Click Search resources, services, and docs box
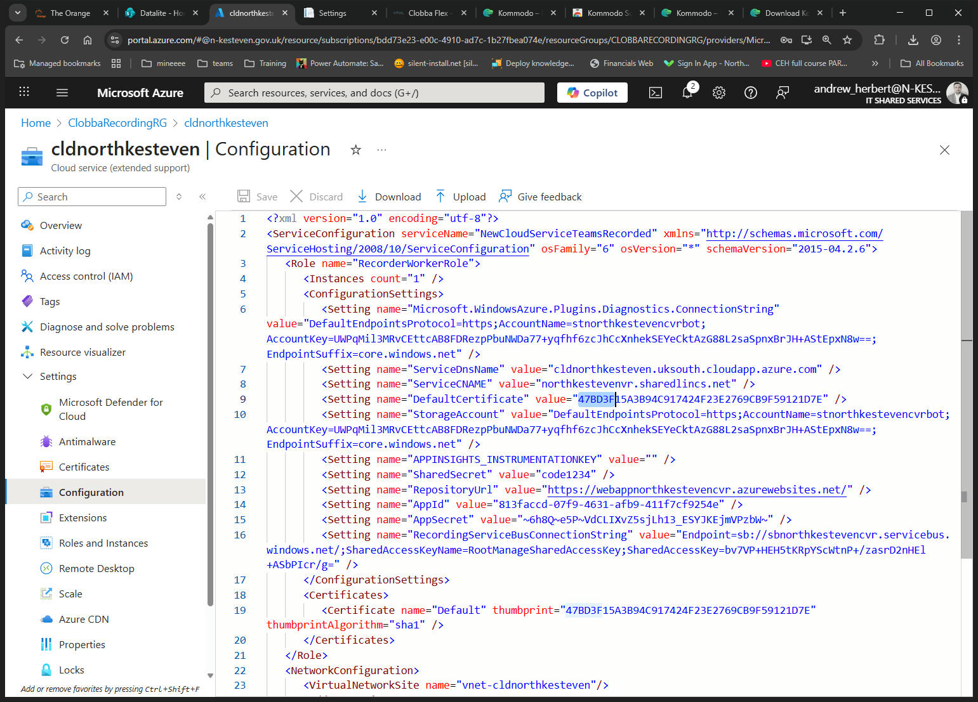This screenshot has height=702, width=978. coord(374,93)
